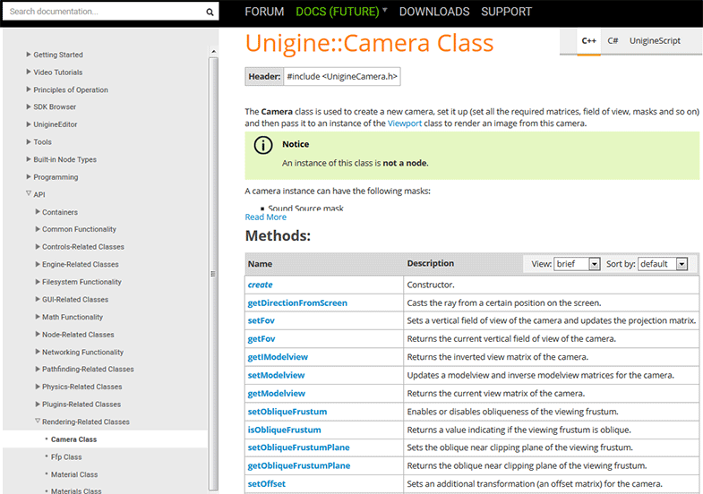Screen dimensions: 703x494
Task: Click the Search documentation input field
Action: click(103, 12)
